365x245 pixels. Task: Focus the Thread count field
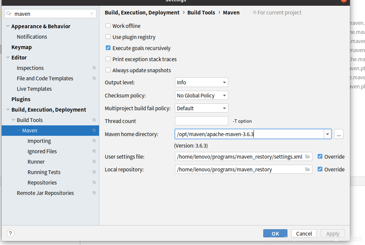[x=201, y=121]
